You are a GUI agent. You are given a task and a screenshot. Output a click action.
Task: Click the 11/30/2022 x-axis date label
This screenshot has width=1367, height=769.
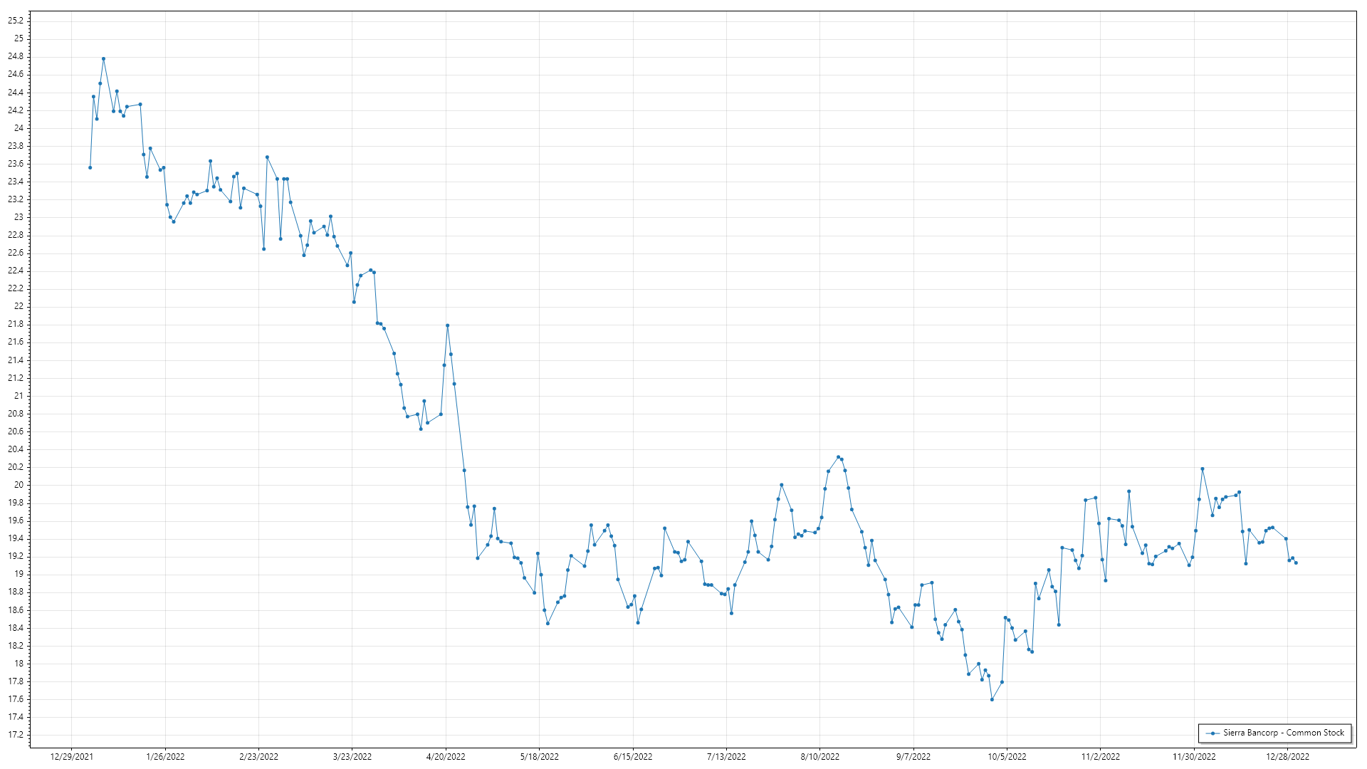click(x=1194, y=757)
